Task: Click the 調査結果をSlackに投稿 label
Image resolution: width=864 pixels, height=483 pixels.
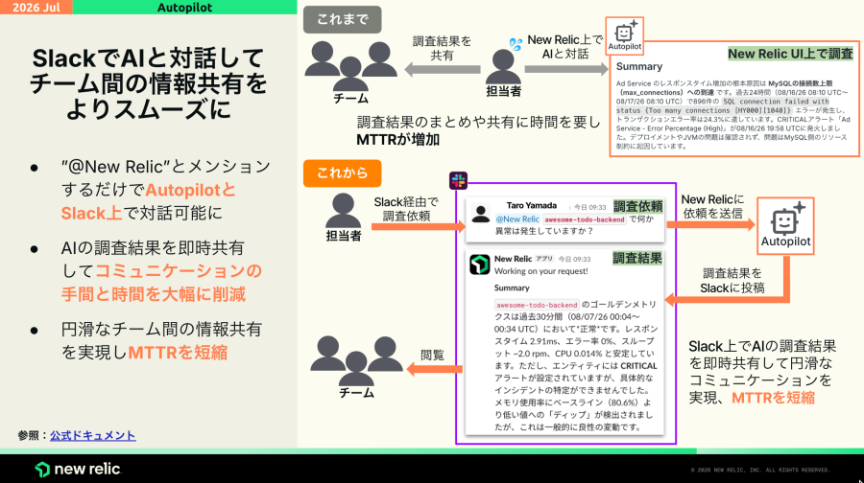Action: pos(732,281)
